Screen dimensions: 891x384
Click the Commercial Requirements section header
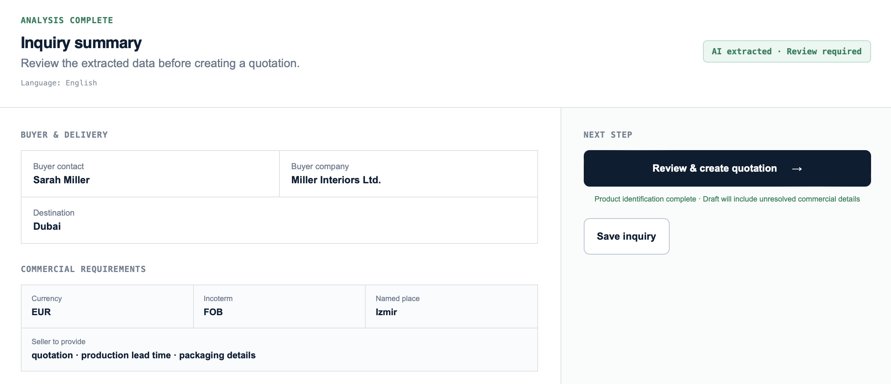click(83, 269)
